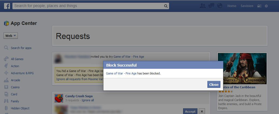Screen dimensions: 279x114
Task: Open the friend requests icon
Action: coord(203,6)
